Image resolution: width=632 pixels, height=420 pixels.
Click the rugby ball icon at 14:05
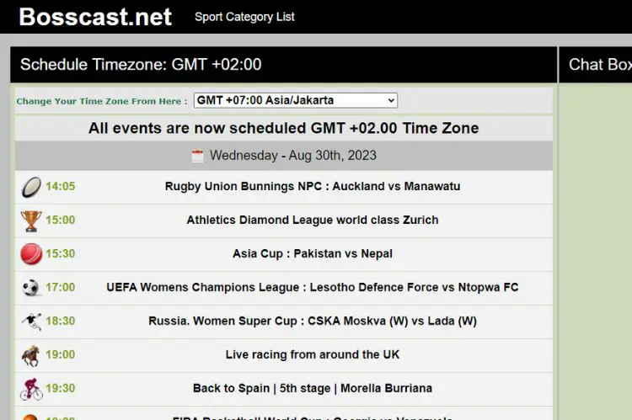click(31, 187)
